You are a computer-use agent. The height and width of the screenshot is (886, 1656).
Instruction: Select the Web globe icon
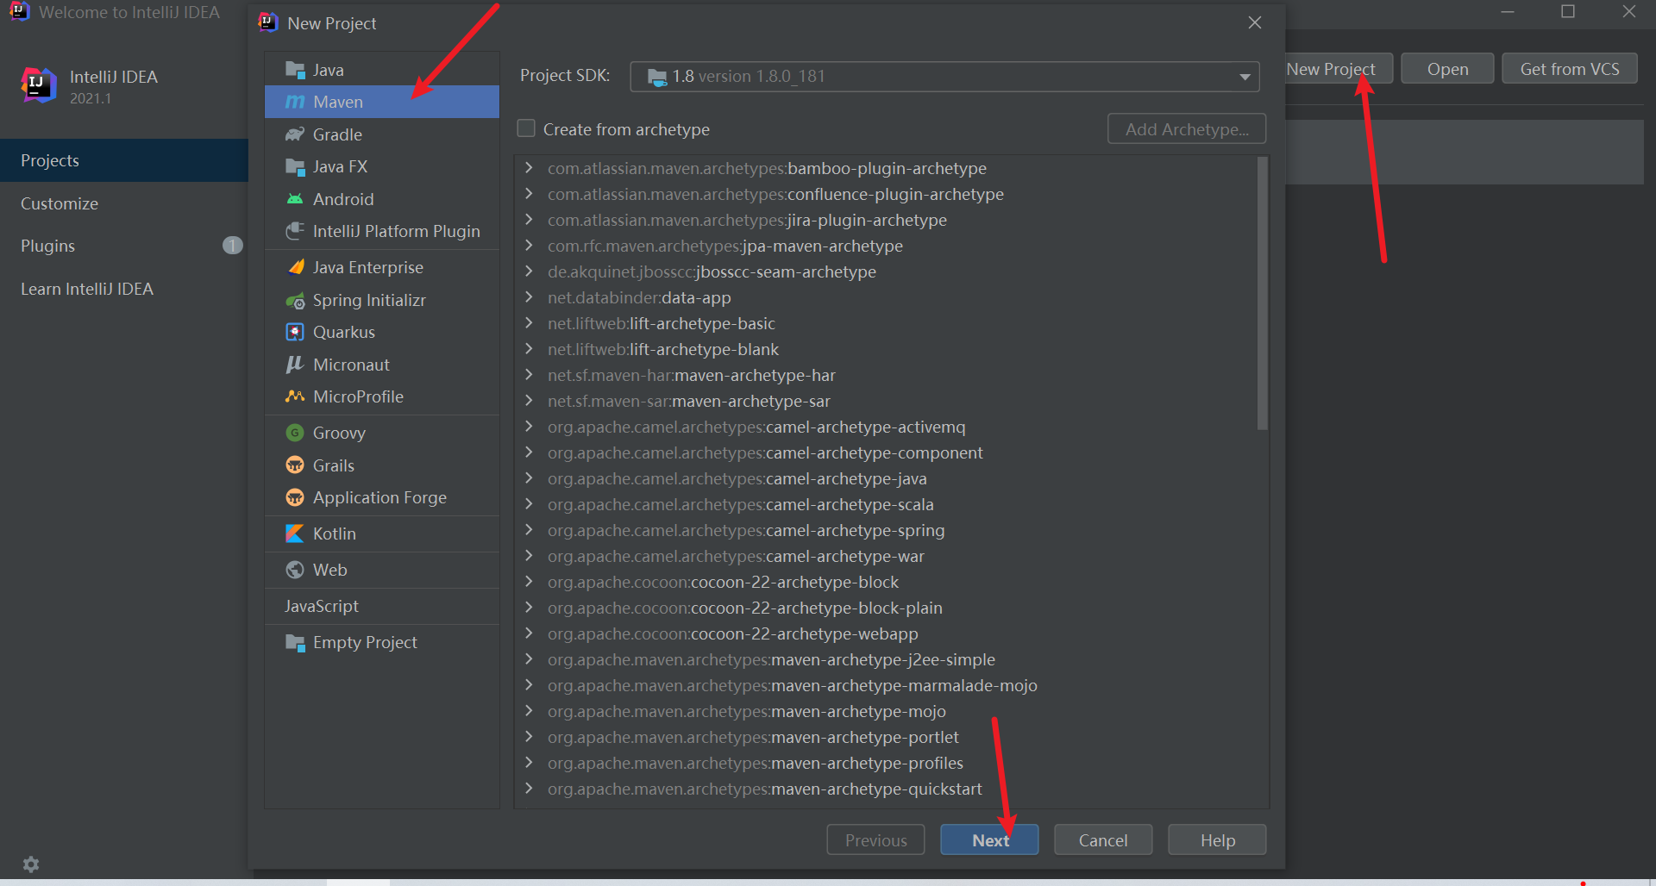click(295, 570)
